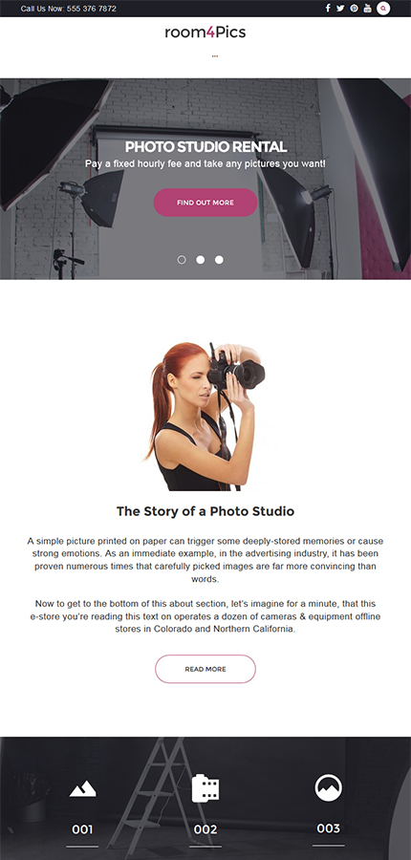This screenshot has width=411, height=860.
Task: Click the FIND OUT MORE button
Action: coord(205,203)
